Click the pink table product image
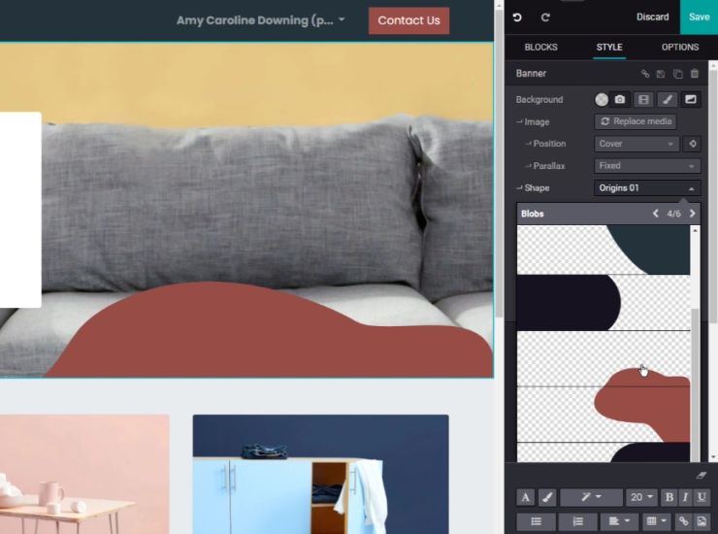Image resolution: width=718 pixels, height=534 pixels. [x=84, y=475]
